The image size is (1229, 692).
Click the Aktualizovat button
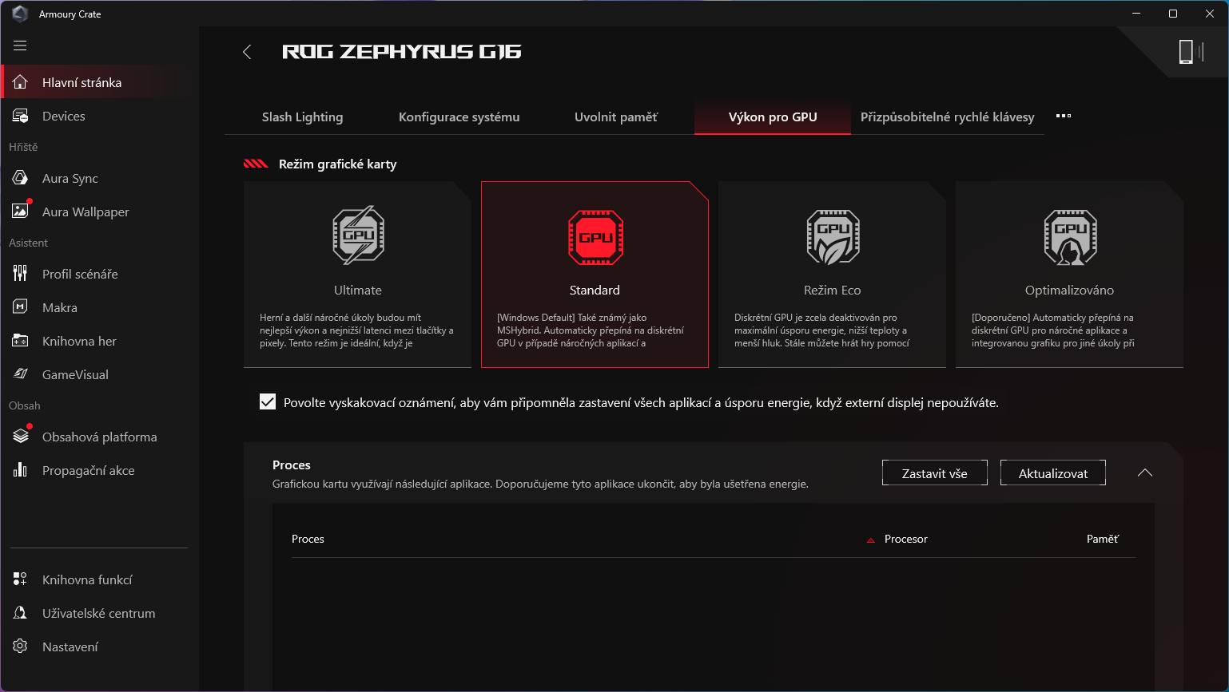(1052, 473)
